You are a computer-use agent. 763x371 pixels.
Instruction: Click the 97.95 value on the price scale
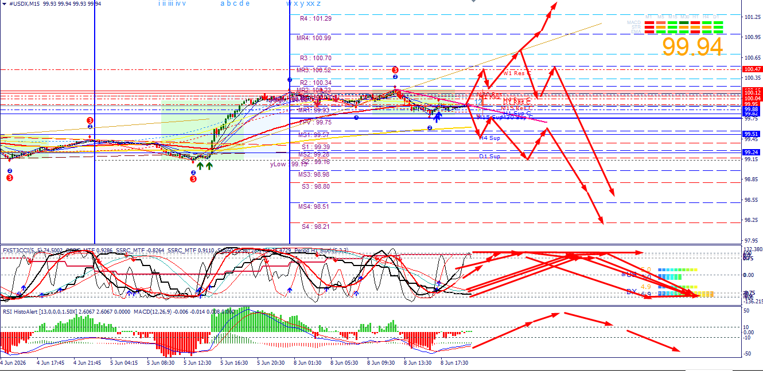pos(752,241)
